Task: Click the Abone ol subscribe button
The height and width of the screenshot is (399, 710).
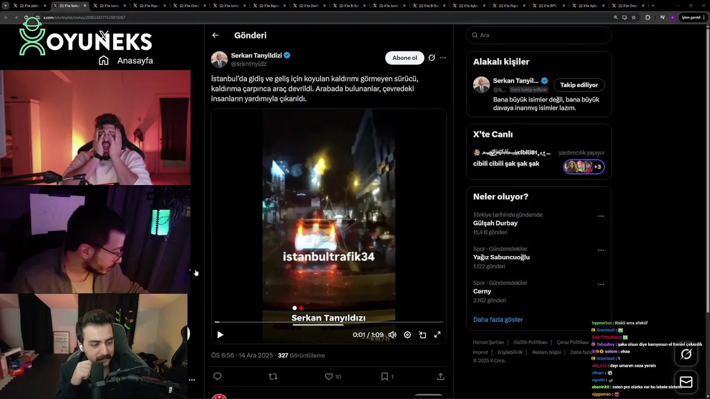Action: click(404, 58)
